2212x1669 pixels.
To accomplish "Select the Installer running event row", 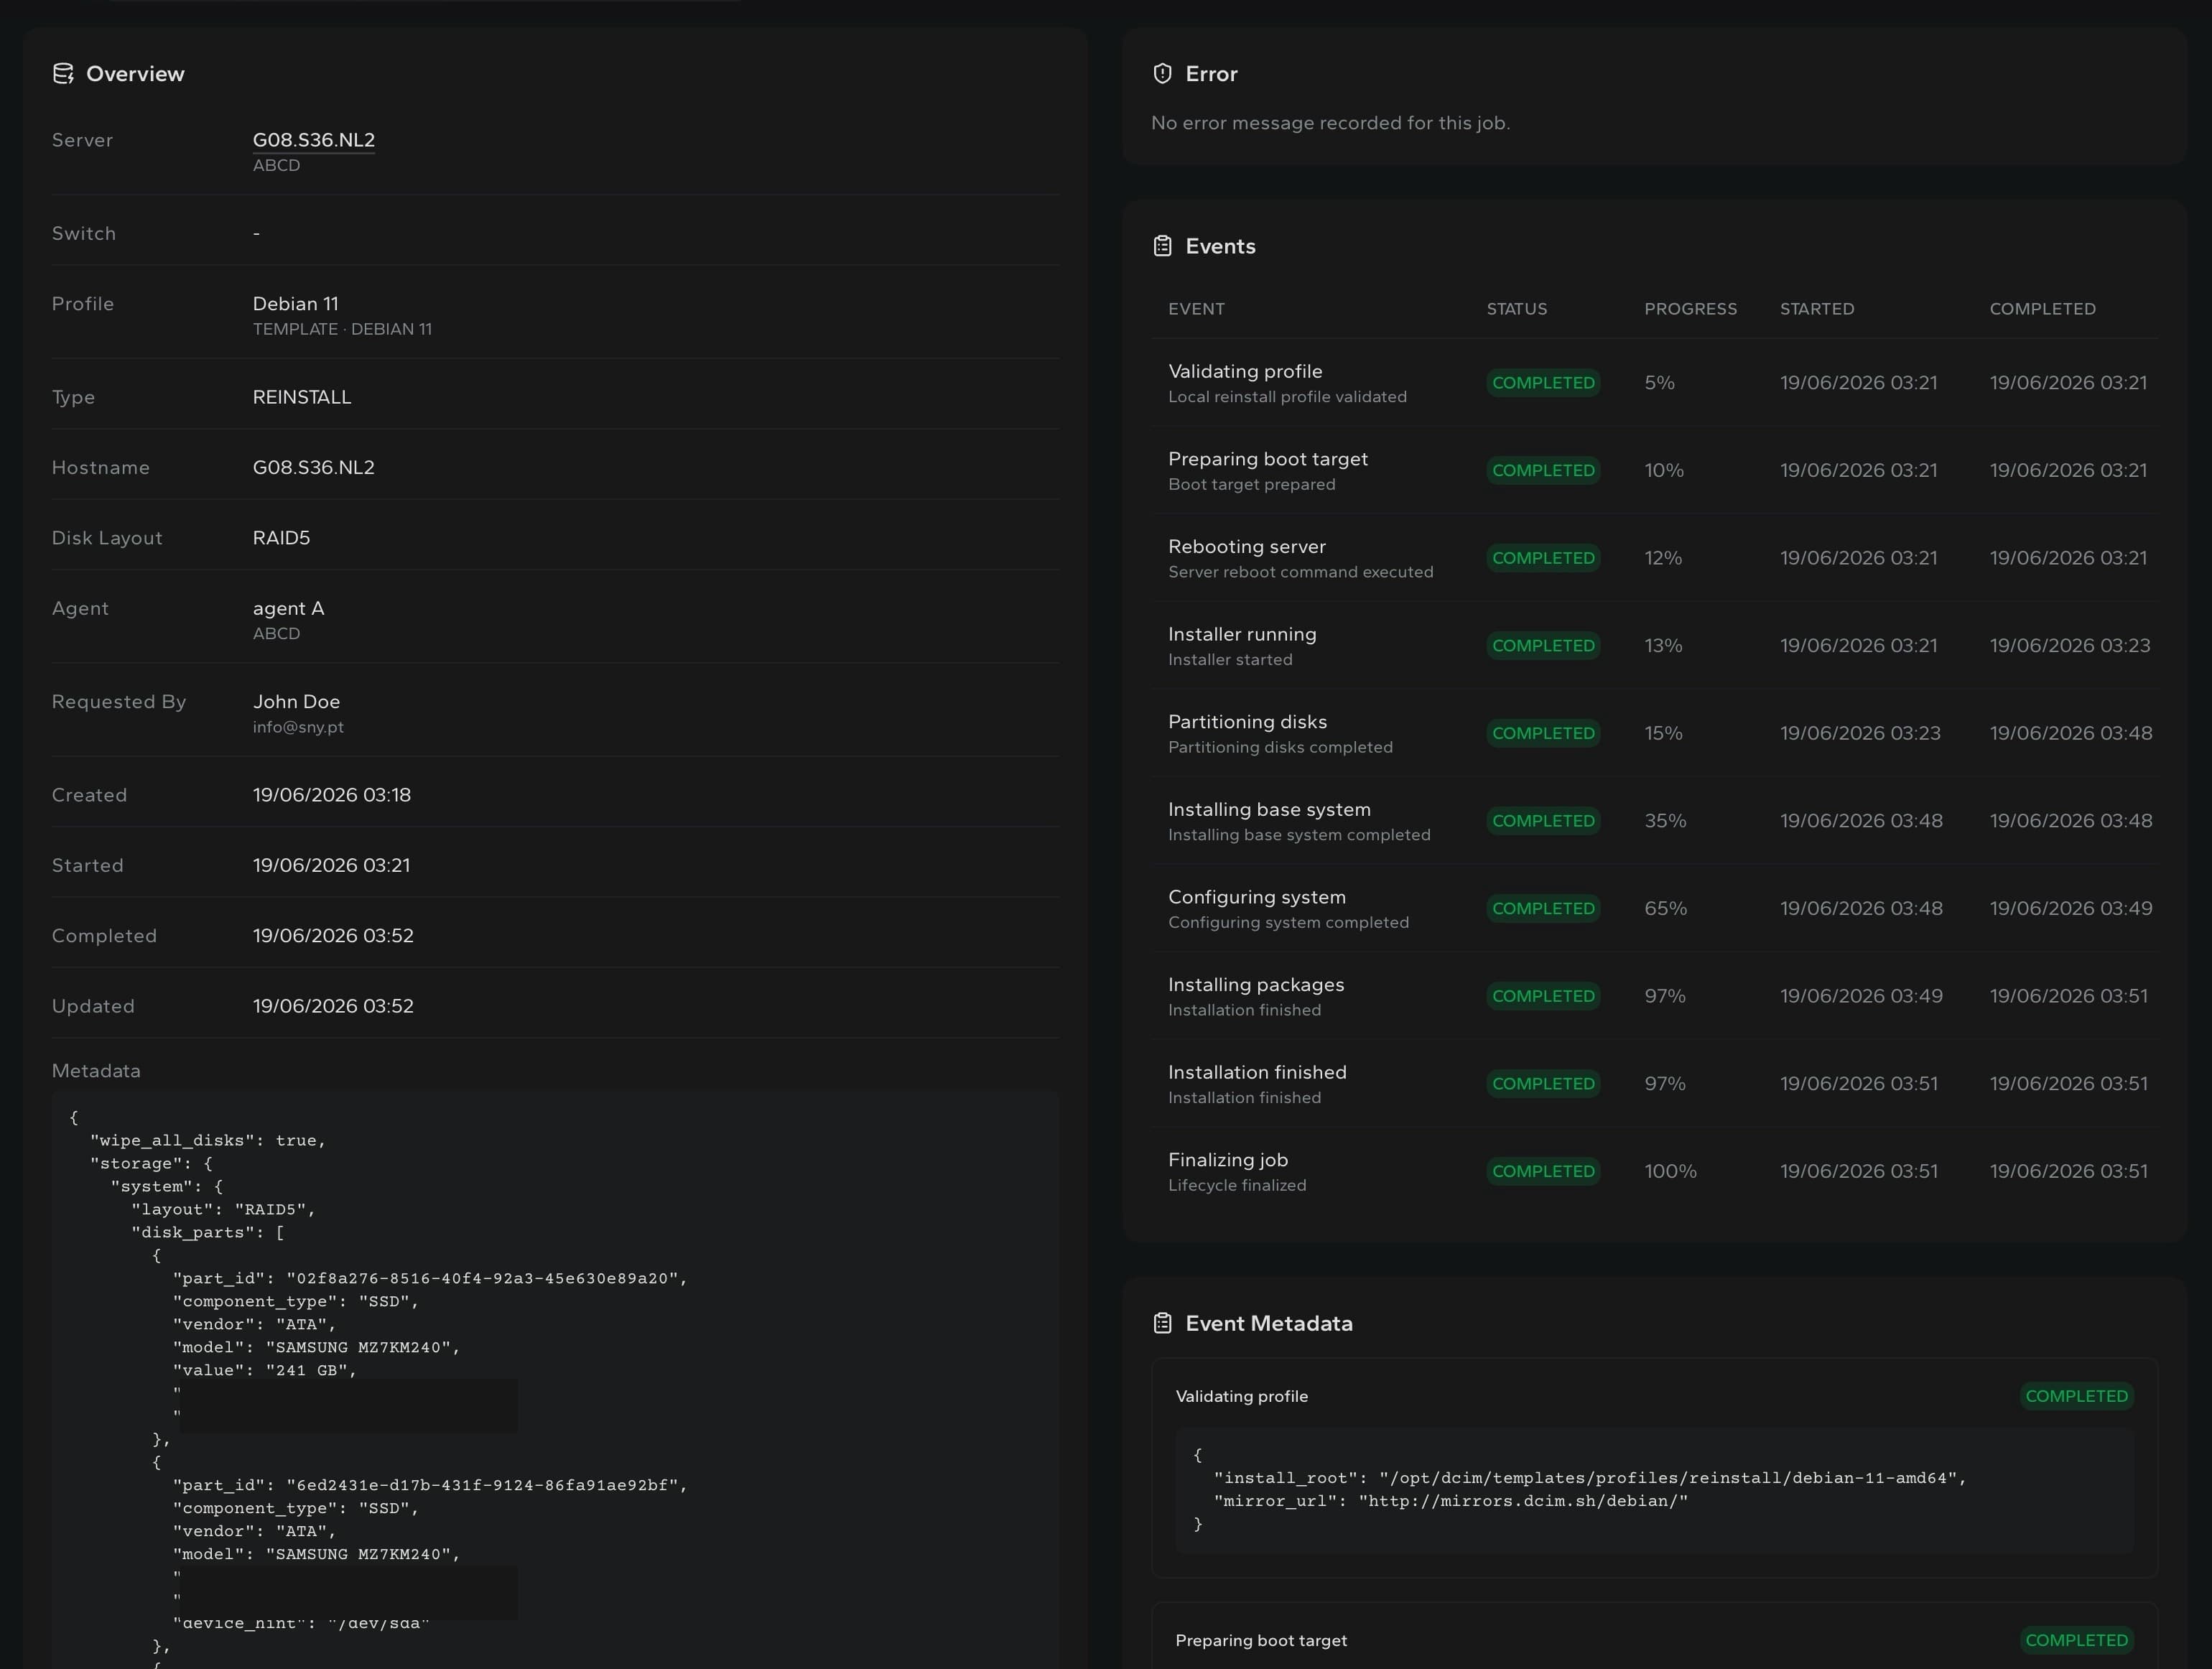I will pyautogui.click(x=1655, y=646).
